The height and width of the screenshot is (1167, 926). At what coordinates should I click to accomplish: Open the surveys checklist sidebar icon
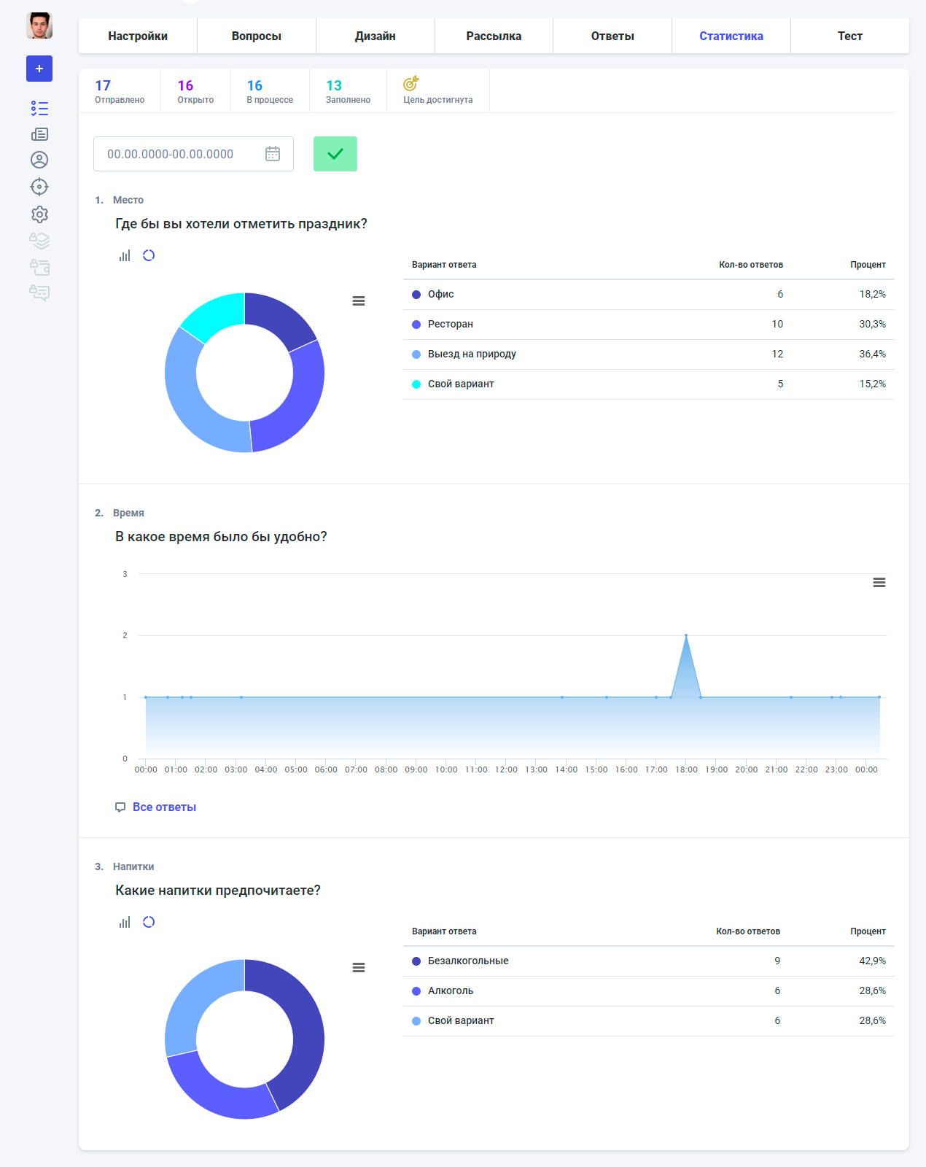(x=39, y=109)
